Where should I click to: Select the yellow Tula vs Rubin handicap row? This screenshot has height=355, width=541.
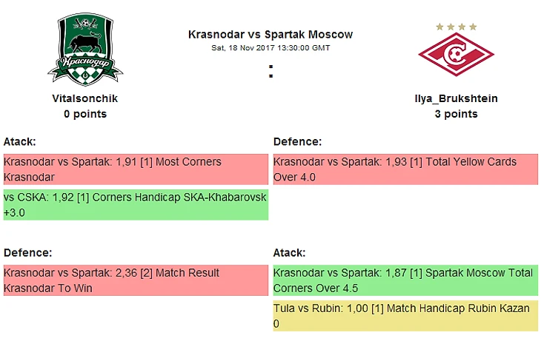(x=405, y=316)
